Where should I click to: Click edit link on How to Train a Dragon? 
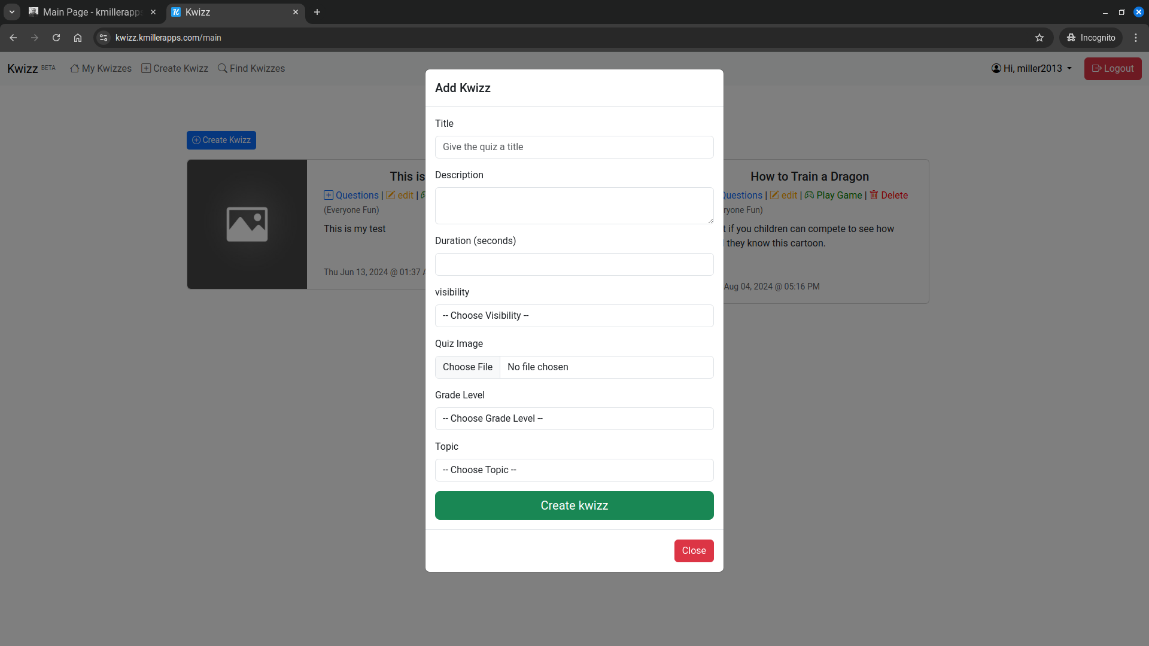(x=783, y=196)
